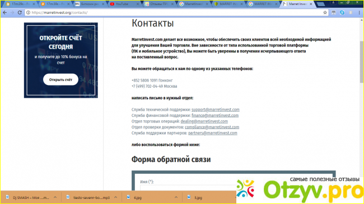
Task: Reload the marretinvest contacts page
Action: (x=20, y=12)
